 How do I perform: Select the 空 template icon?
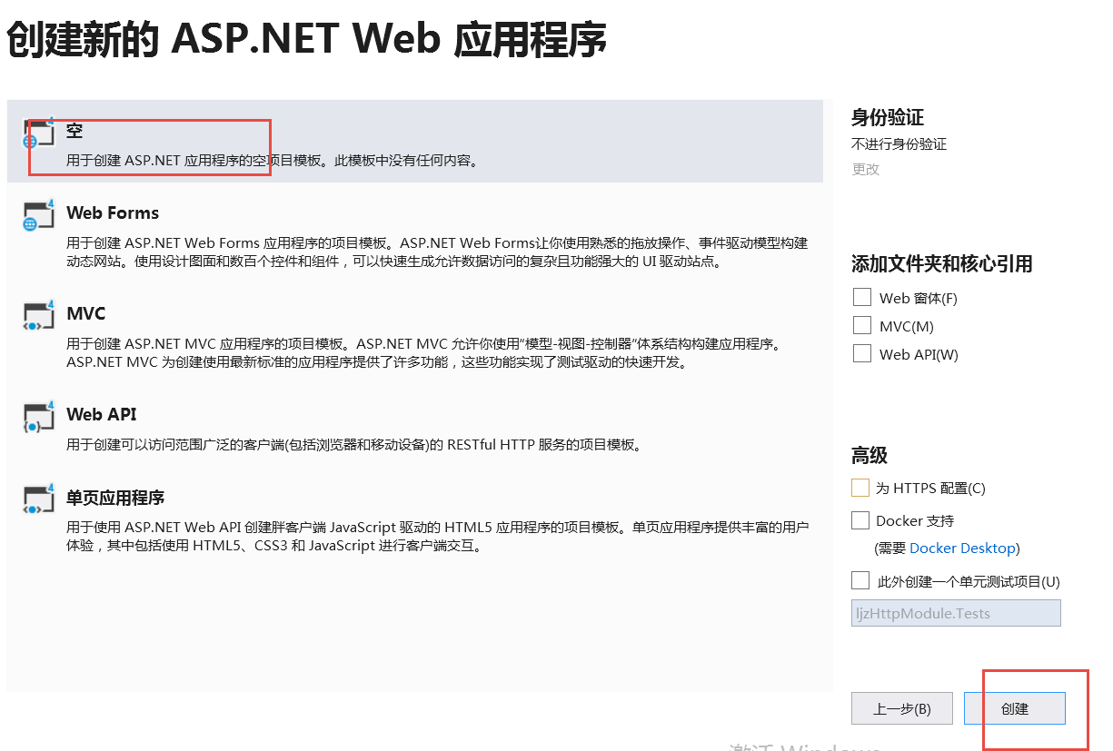pyautogui.click(x=39, y=133)
